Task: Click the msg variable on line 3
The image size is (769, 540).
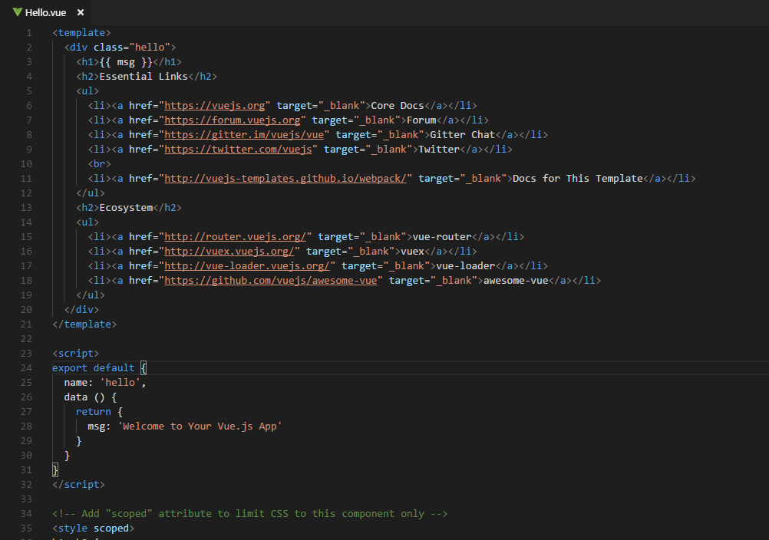Action: click(126, 61)
